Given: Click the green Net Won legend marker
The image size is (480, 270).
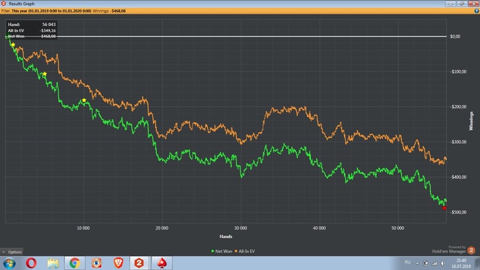Looking at the screenshot, I should 213,251.
